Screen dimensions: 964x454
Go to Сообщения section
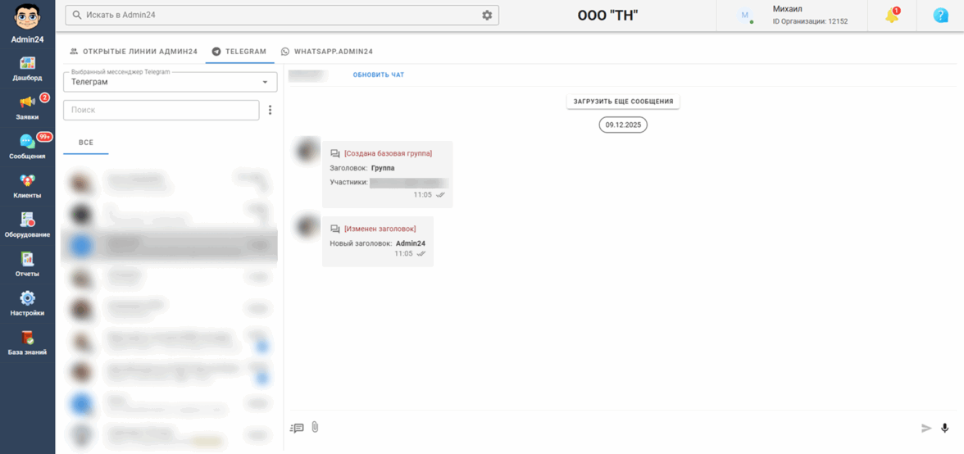(x=27, y=147)
